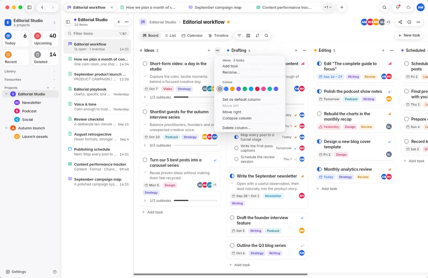Add a new project with Projects plus icon
The image size is (428, 278).
coord(48,88)
